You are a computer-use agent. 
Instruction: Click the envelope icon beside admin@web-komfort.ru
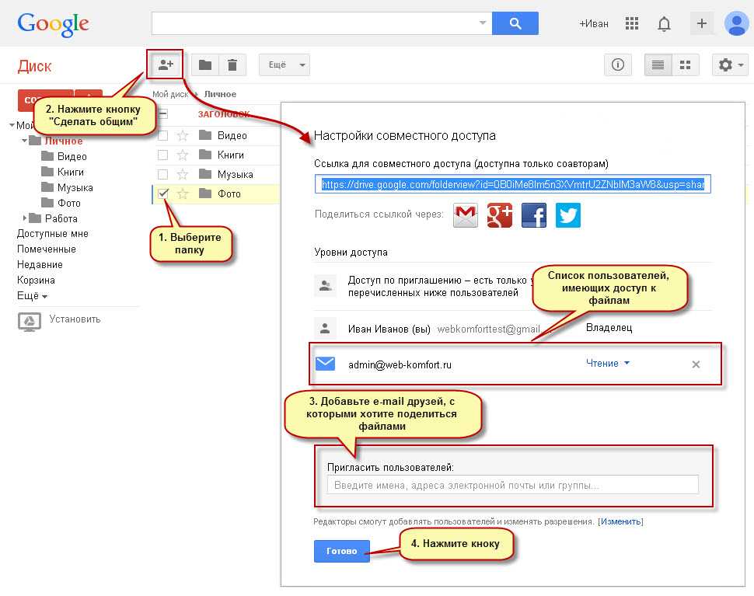(325, 364)
